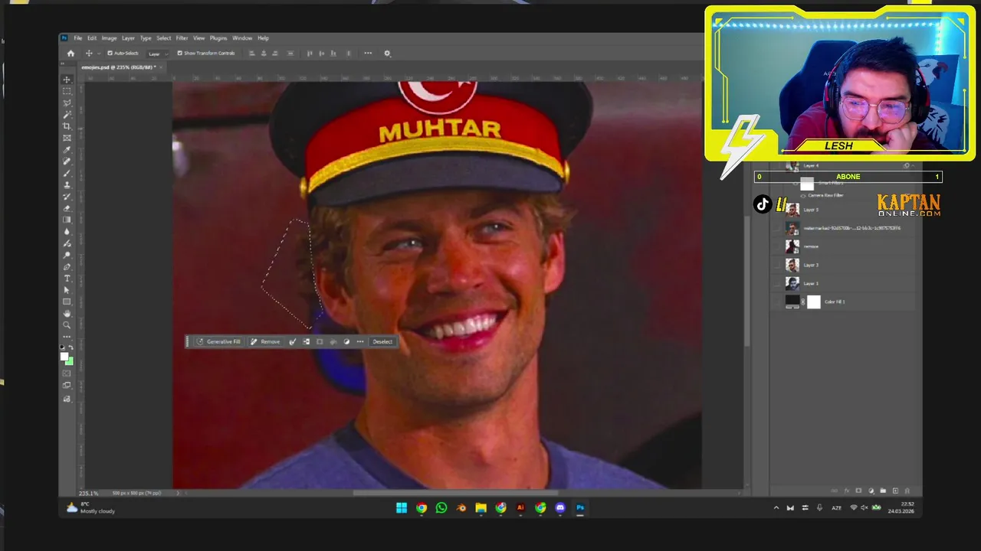Open the Auto-Select Layer dropdown

pos(156,54)
